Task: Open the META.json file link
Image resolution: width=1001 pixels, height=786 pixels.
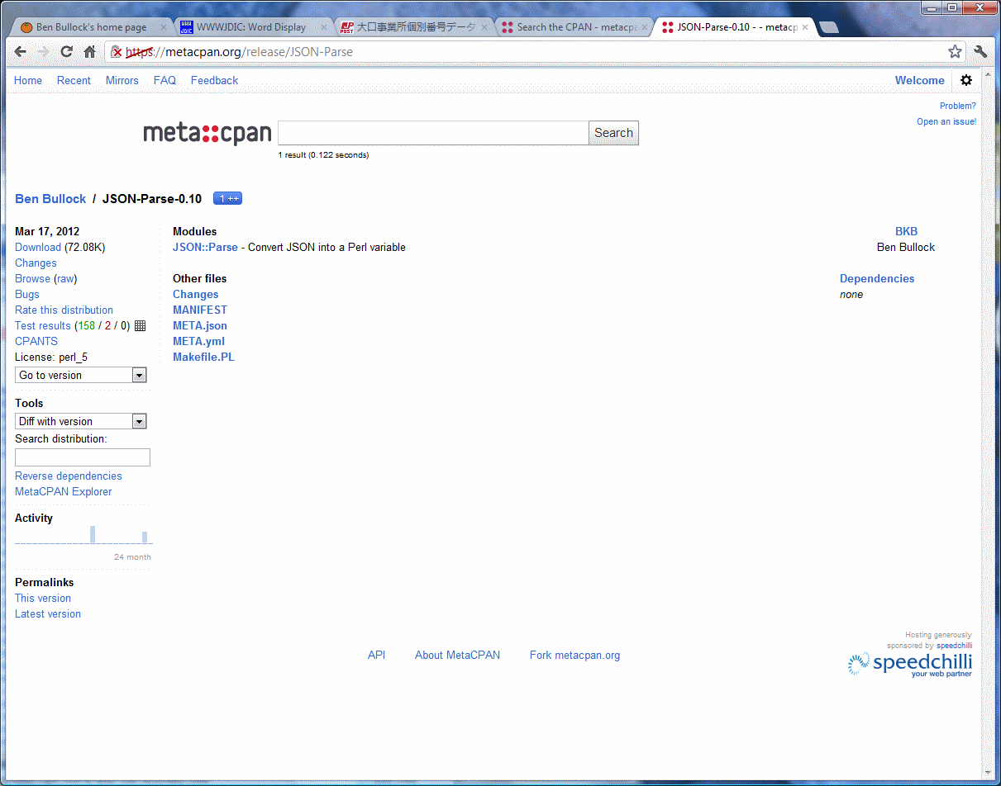Action: [x=200, y=325]
